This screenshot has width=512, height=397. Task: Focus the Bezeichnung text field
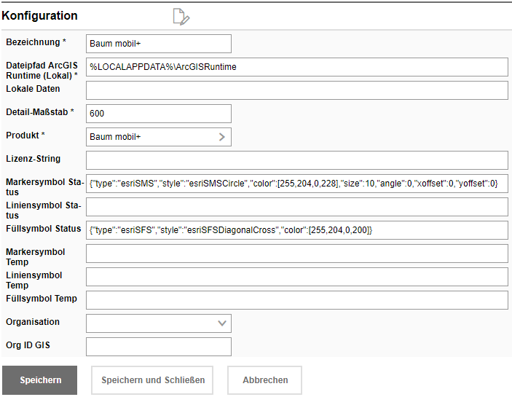coord(158,44)
